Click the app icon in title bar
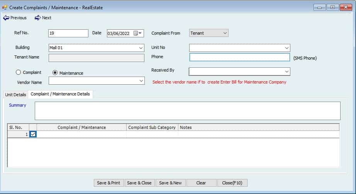Screen dimensions: 356x194 coord(5,7)
